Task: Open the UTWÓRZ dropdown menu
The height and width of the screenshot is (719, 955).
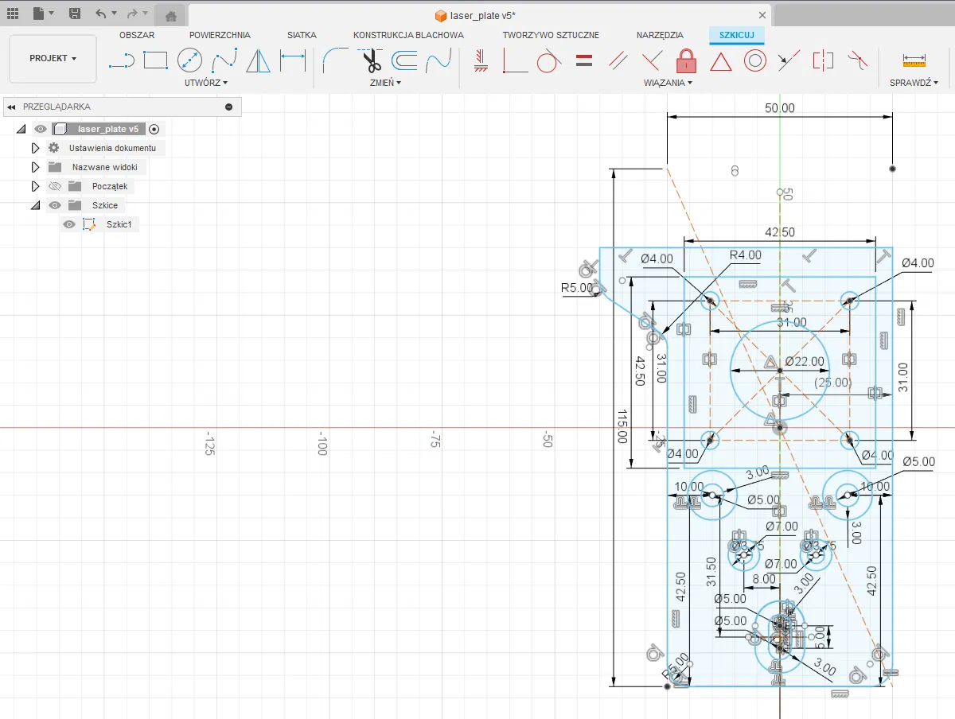Action: click(x=205, y=83)
